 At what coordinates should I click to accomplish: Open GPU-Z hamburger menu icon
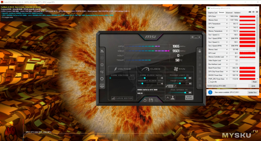tap(257, 12)
